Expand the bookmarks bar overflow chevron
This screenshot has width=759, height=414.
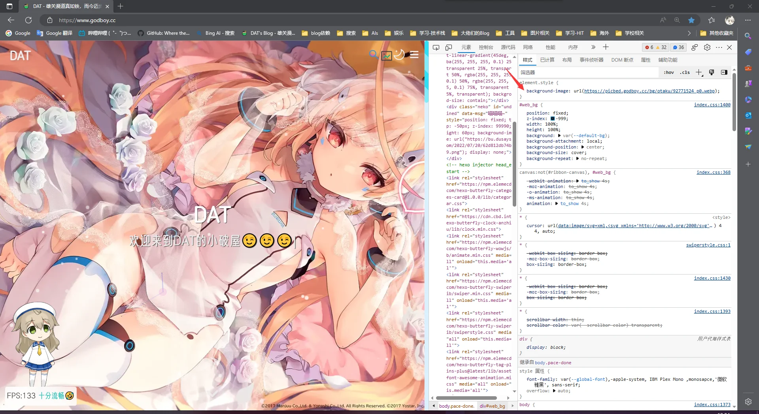coord(689,33)
